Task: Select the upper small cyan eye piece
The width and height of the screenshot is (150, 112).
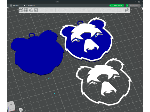Action: pyautogui.click(x=49, y=78)
